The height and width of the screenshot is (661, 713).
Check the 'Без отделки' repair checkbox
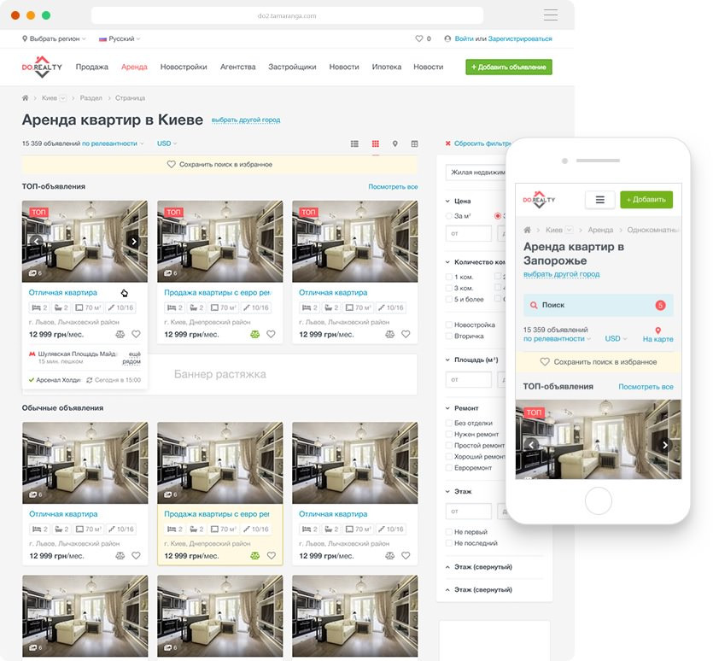(x=449, y=423)
